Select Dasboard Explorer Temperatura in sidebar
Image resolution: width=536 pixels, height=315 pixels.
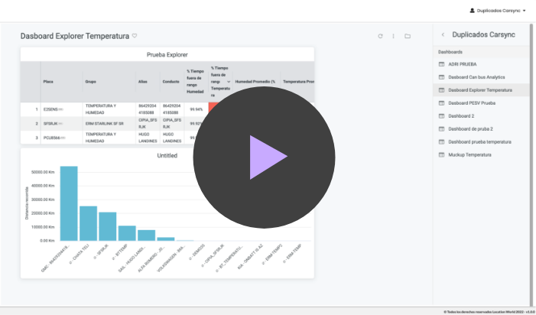[480, 90]
